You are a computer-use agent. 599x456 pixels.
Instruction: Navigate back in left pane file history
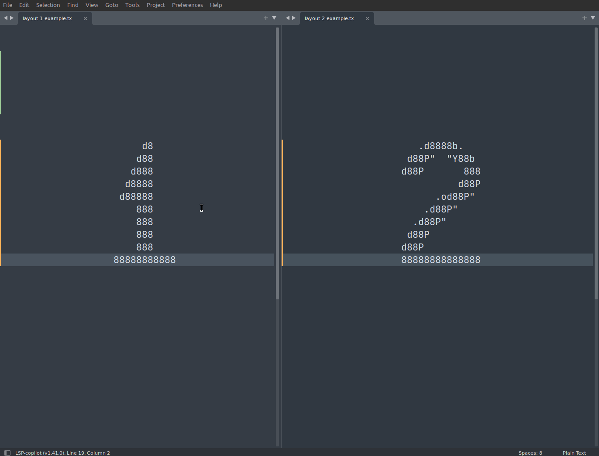5,18
